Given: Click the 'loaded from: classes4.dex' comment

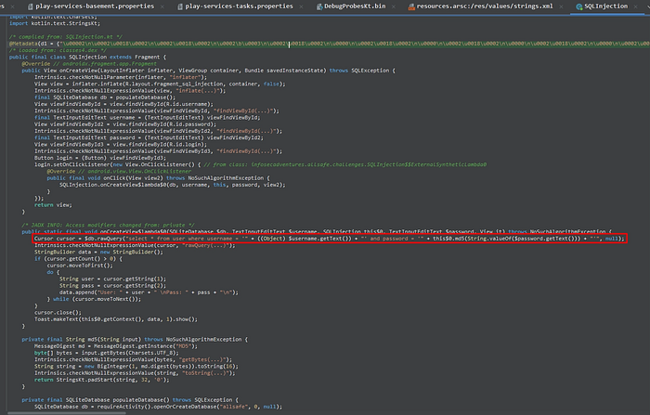Looking at the screenshot, I should tap(58, 50).
